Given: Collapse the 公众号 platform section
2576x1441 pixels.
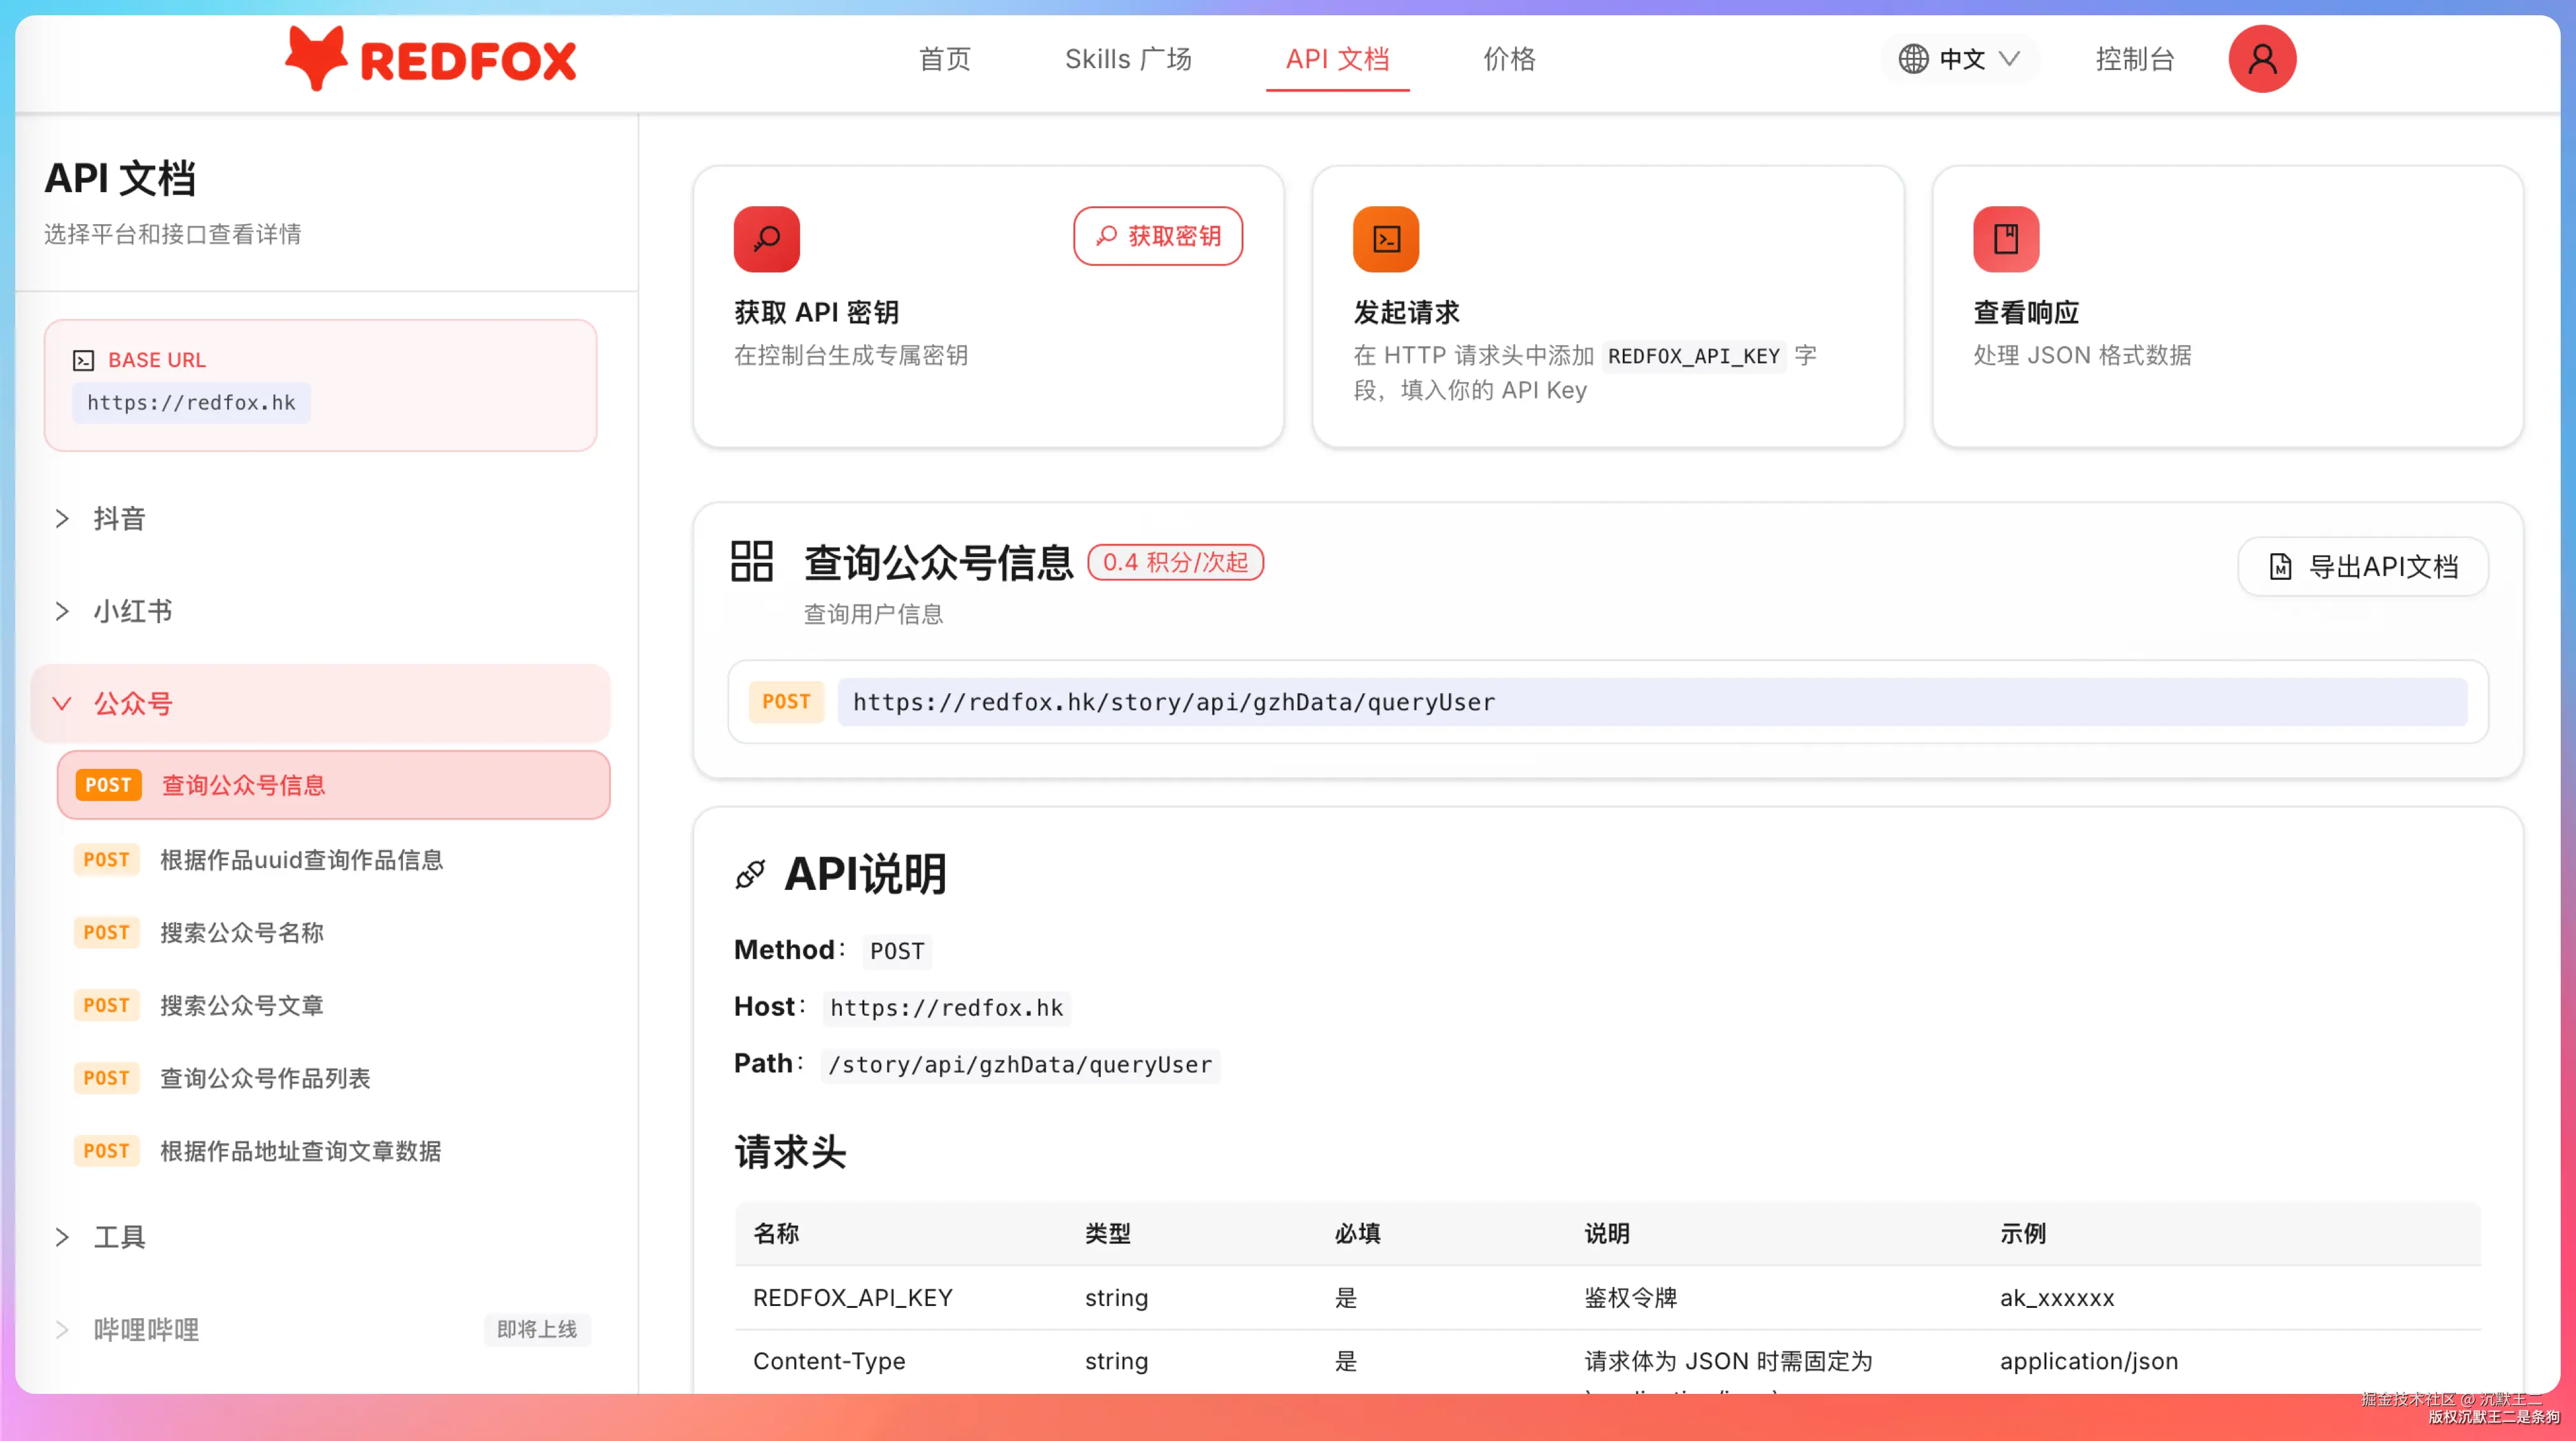Looking at the screenshot, I should point(320,703).
